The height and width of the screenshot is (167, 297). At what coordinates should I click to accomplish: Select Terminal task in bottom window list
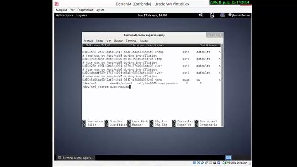tap(76, 158)
